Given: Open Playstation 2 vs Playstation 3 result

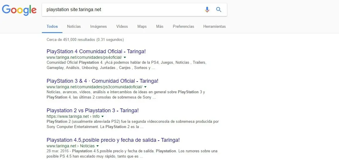Looking at the screenshot, I should point(93,111).
